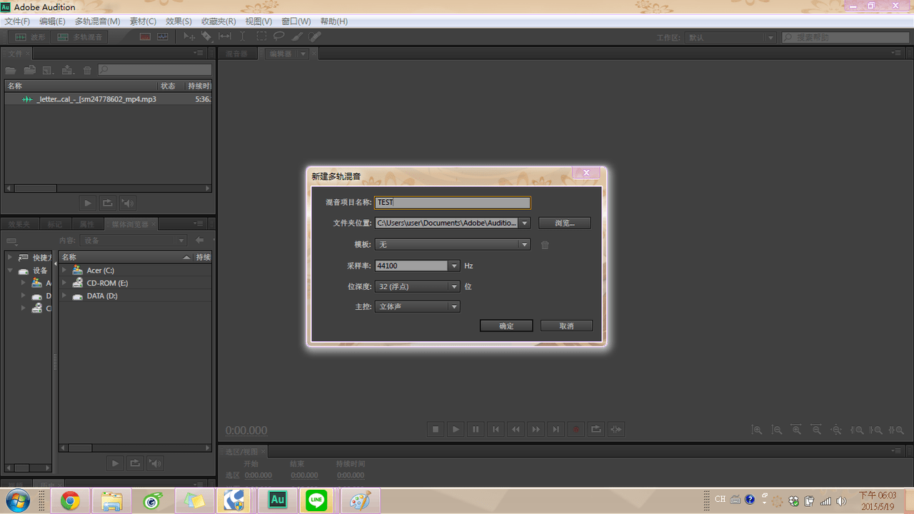Expand the Acer (C:) drive in the list
Viewport: 914px width, 514px height.
pos(64,271)
